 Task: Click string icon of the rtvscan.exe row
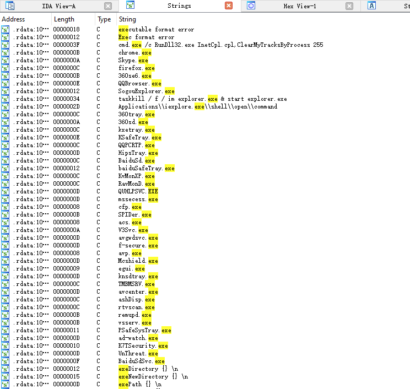click(5, 307)
